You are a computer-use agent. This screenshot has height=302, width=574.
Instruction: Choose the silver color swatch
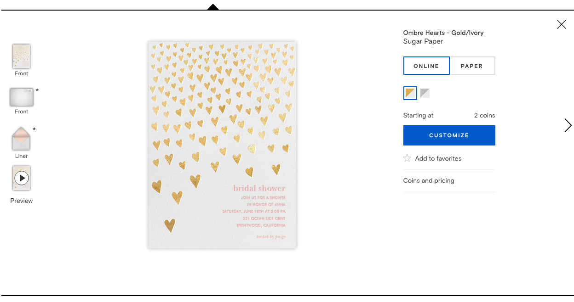[x=425, y=93]
